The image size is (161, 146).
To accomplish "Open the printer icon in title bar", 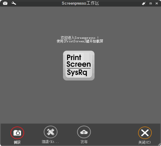I will click(x=5, y=3).
